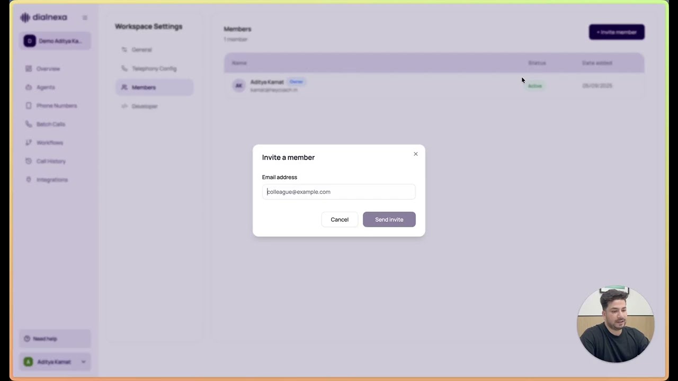Click the dialnexa logo

click(x=43, y=17)
